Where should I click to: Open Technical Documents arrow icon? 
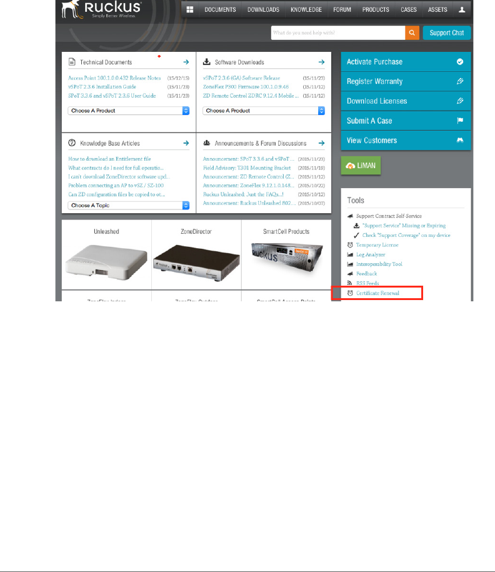(x=186, y=62)
